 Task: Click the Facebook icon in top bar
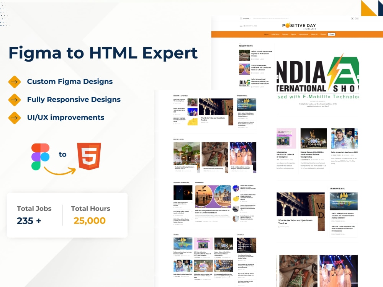[352, 18]
